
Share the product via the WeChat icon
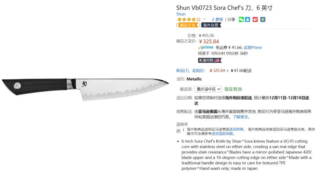(241, 19)
